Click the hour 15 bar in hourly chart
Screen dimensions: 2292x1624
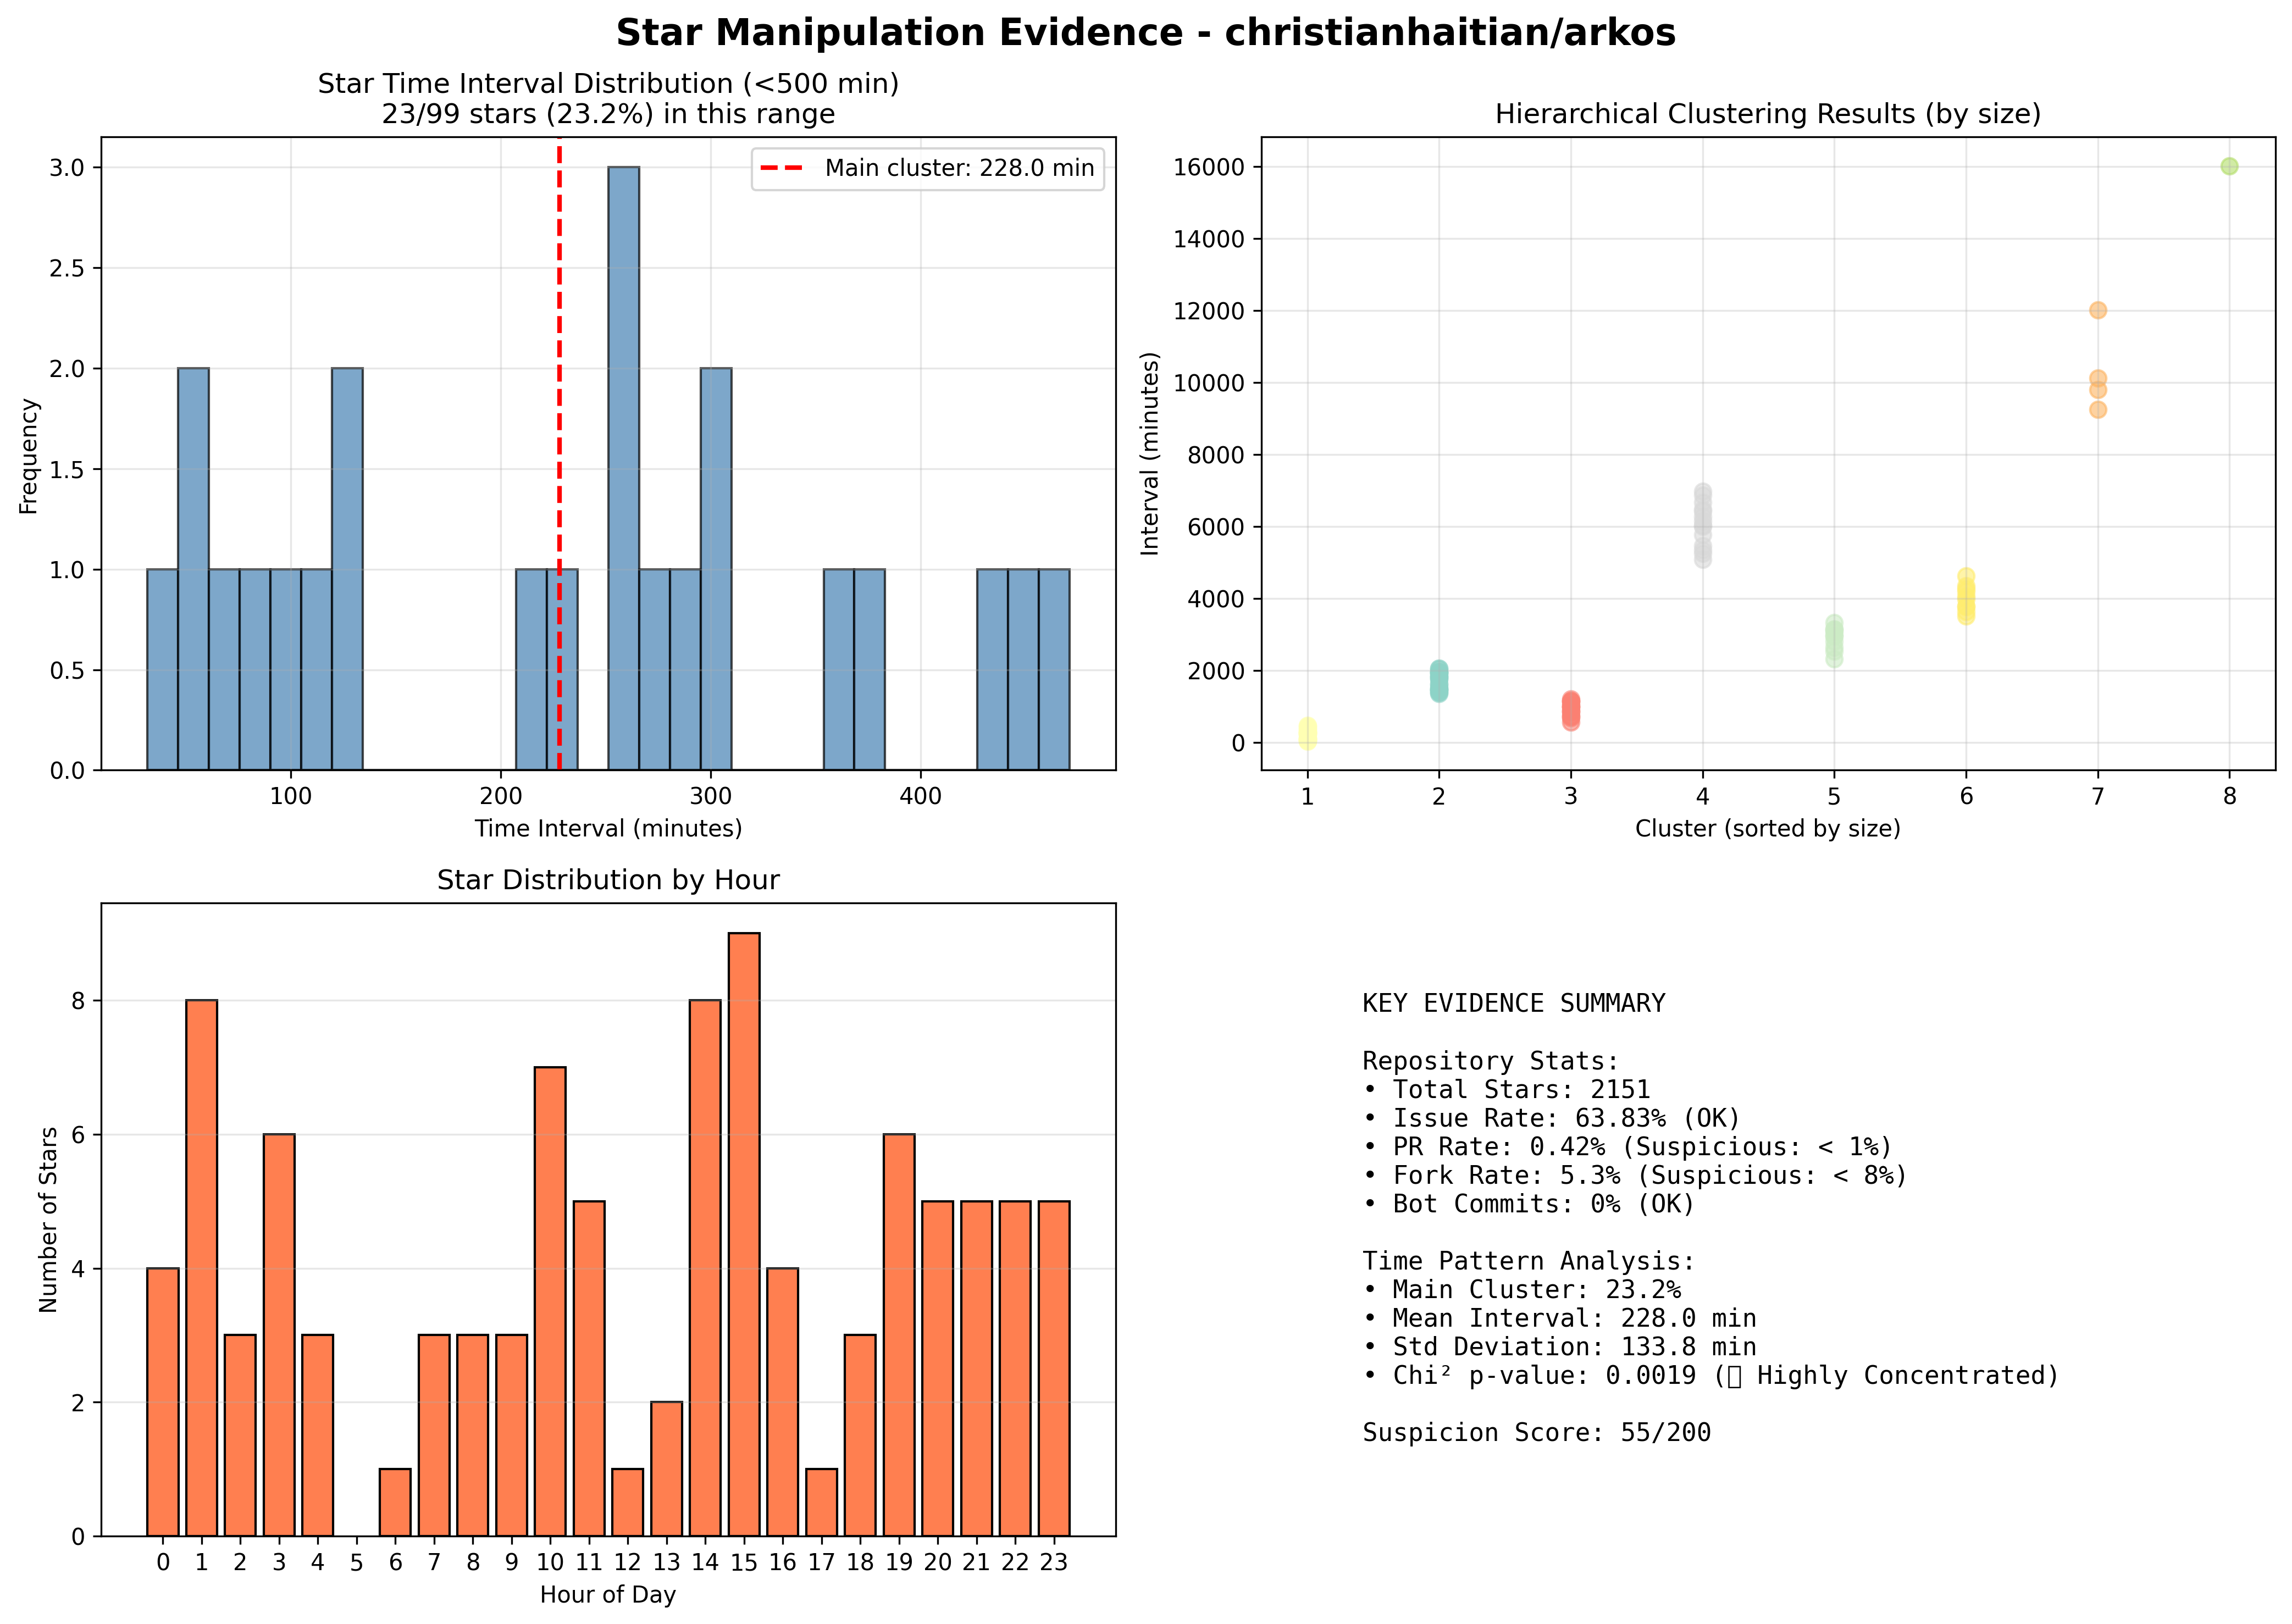point(744,1234)
